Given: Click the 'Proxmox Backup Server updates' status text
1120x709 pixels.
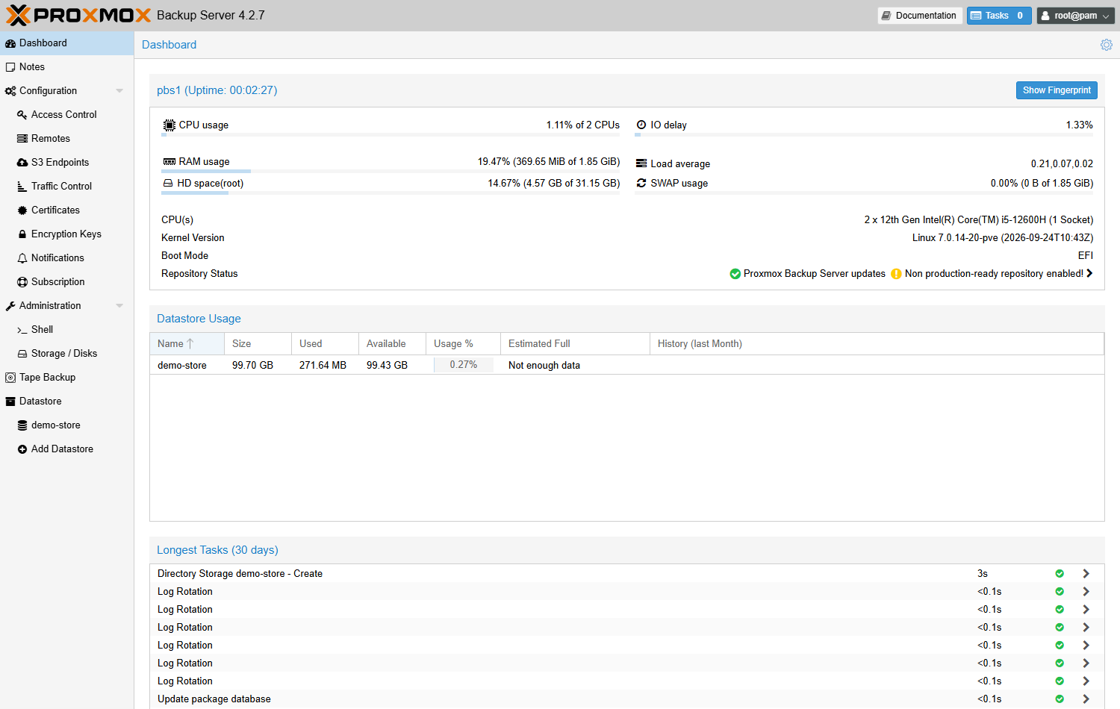Looking at the screenshot, I should pos(815,274).
